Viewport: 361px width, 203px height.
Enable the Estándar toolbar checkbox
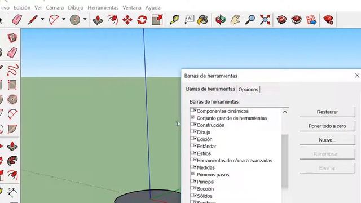(193, 146)
